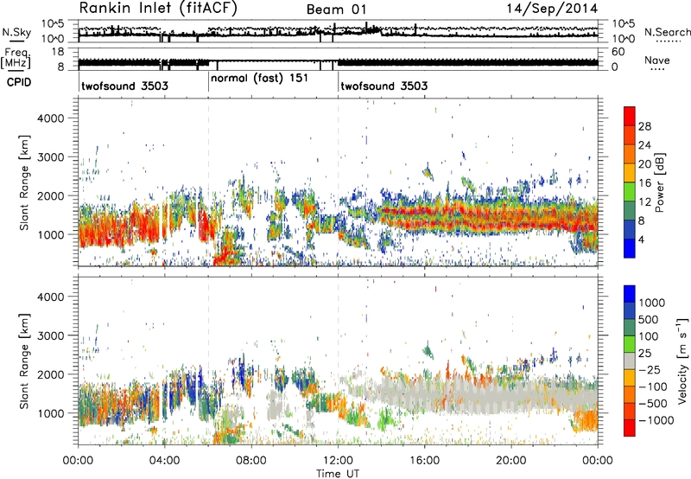Click the date '14/Sep/2014'

click(552, 9)
